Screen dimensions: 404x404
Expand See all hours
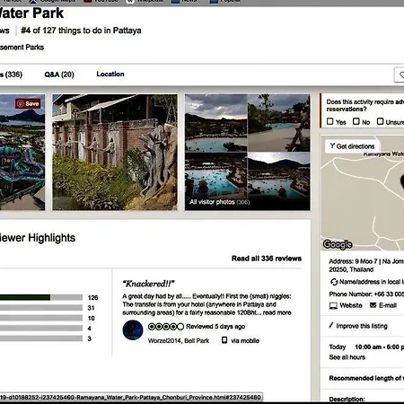click(347, 357)
